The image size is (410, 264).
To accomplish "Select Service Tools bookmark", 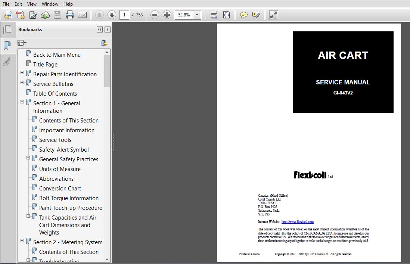I will [x=55, y=140].
